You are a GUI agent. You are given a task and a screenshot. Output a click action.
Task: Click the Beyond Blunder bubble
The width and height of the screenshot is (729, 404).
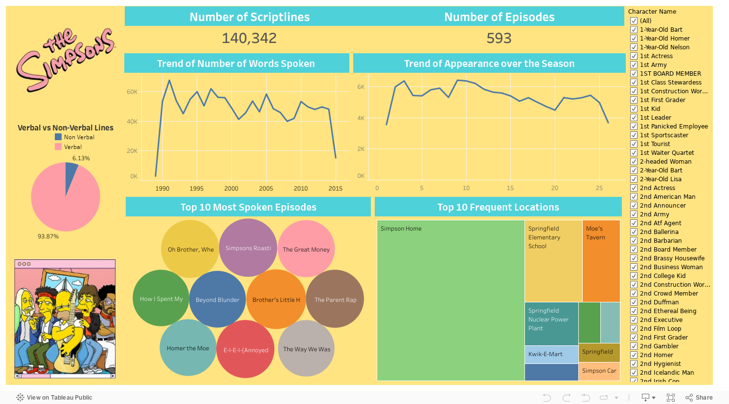click(217, 299)
